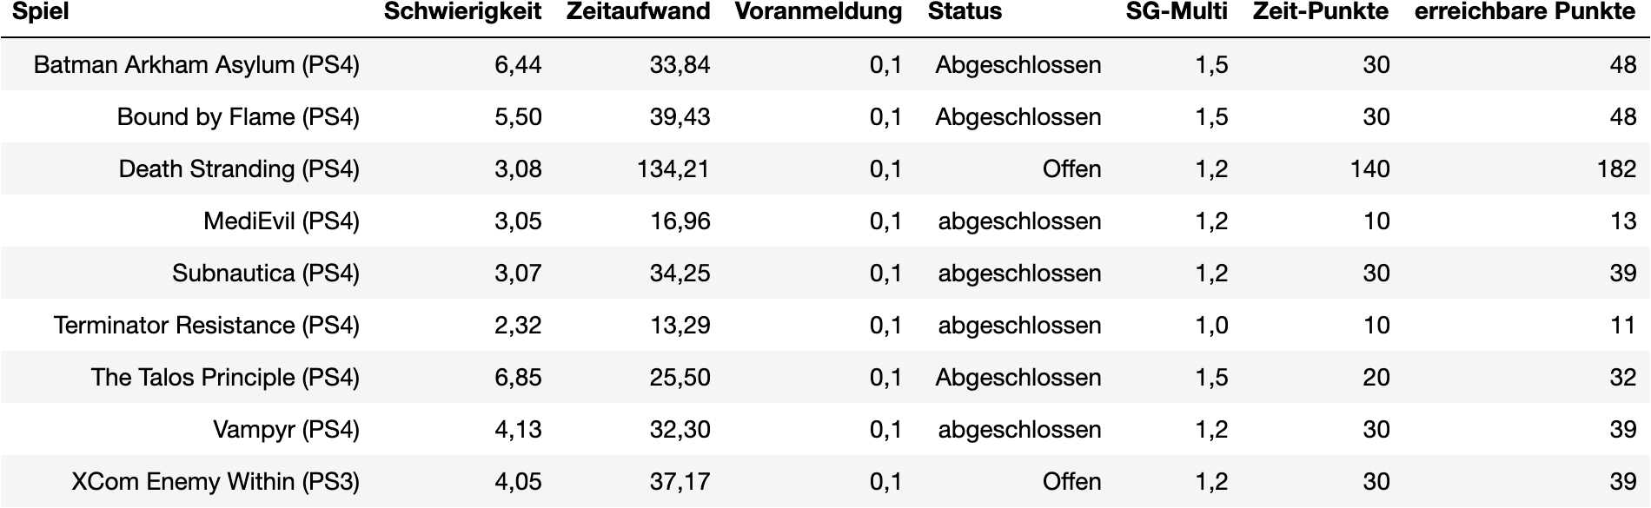Select the Subnautica (PS4) game cell
The height and width of the screenshot is (508, 1651).
pos(265,274)
